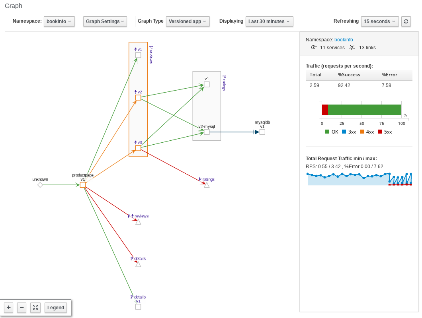Click the fit-to-screen icon near Legend

coord(35,307)
